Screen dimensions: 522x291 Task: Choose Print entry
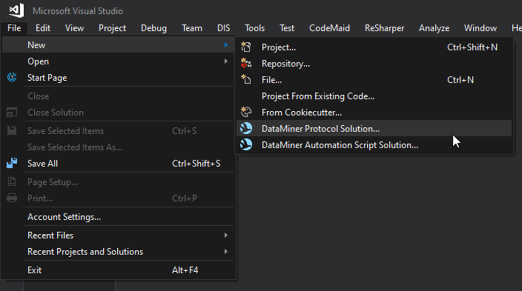(118, 198)
